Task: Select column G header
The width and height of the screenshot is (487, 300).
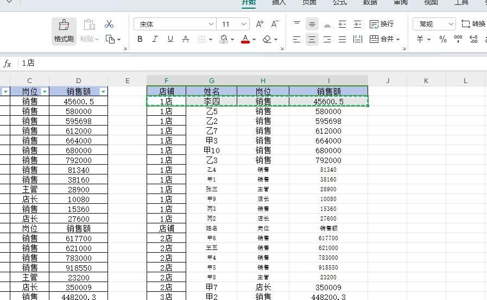Action: coord(212,81)
